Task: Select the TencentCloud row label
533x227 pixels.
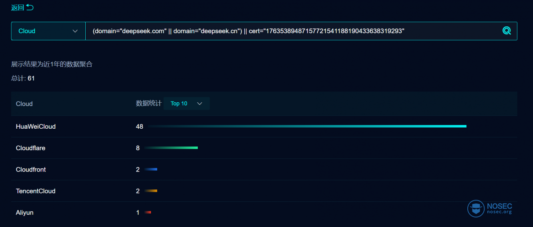Action: pyautogui.click(x=36, y=191)
